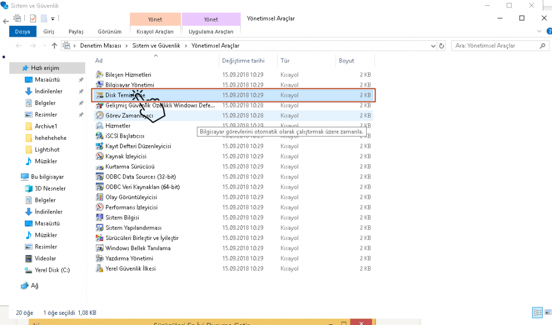The image size is (552, 325).
Task: Select Kayıt Defteri Düzenleyicisi icon
Action: pyautogui.click(x=100, y=146)
